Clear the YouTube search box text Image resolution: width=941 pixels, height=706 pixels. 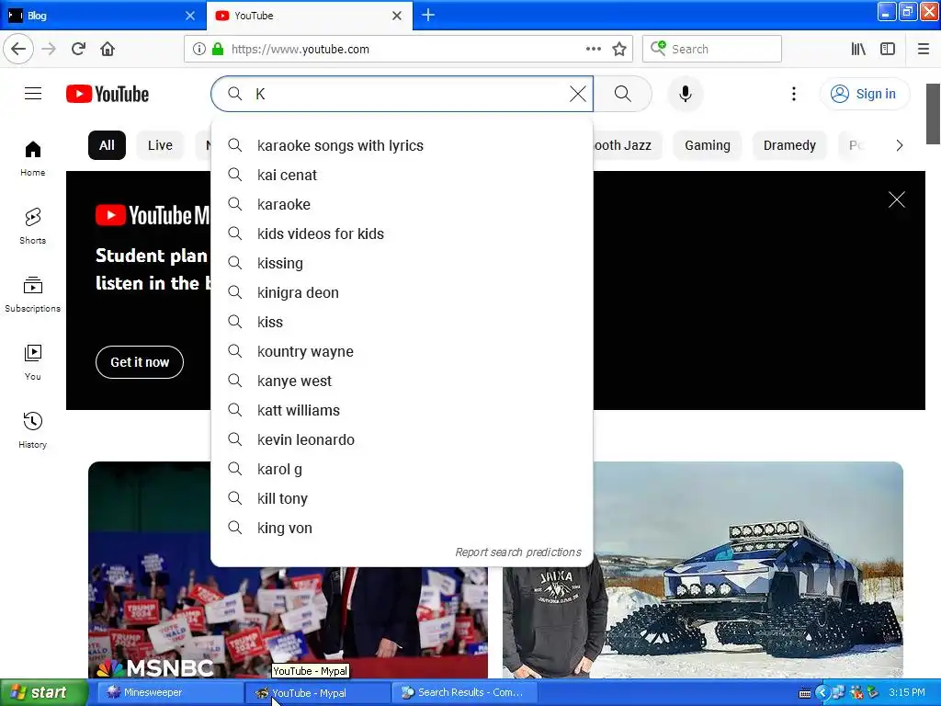click(x=578, y=94)
